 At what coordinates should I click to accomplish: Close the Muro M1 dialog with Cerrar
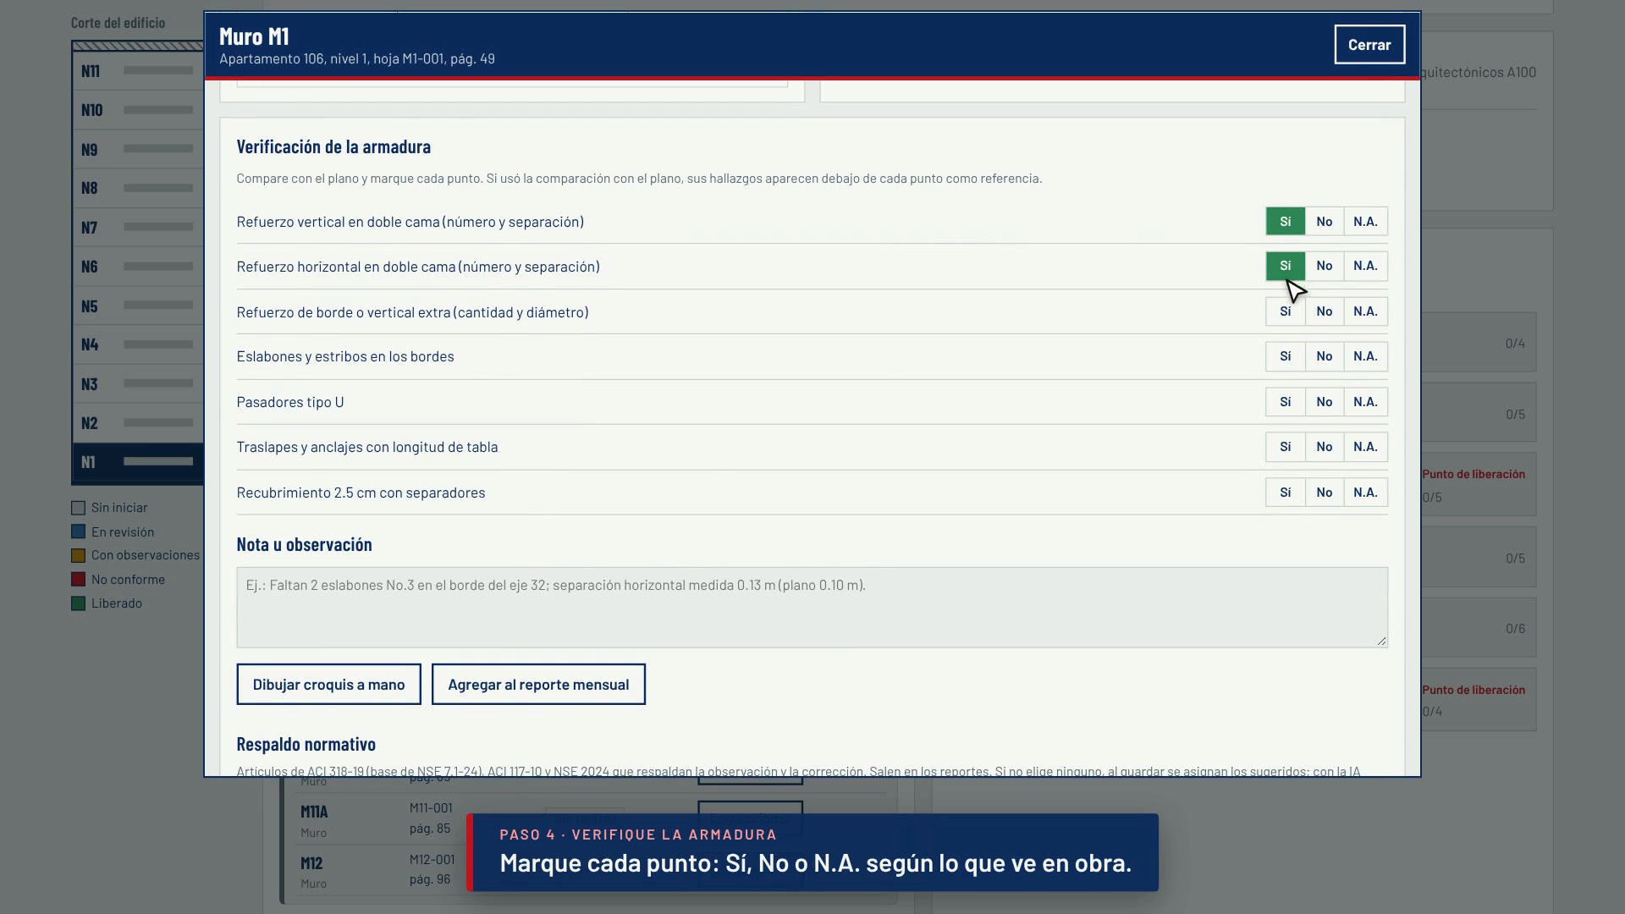click(x=1369, y=45)
